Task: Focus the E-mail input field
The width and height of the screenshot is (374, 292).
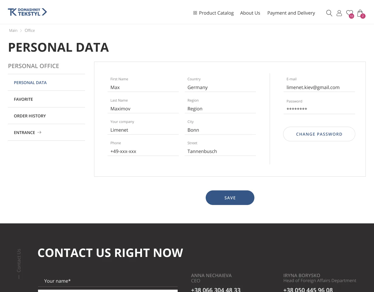Action: [x=319, y=87]
